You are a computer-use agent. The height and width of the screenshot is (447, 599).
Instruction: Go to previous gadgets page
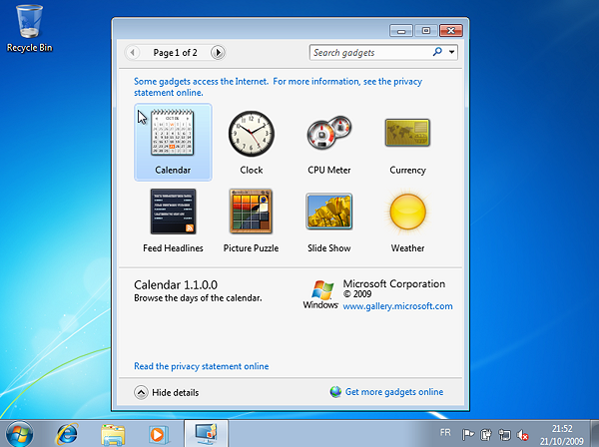[x=133, y=52]
